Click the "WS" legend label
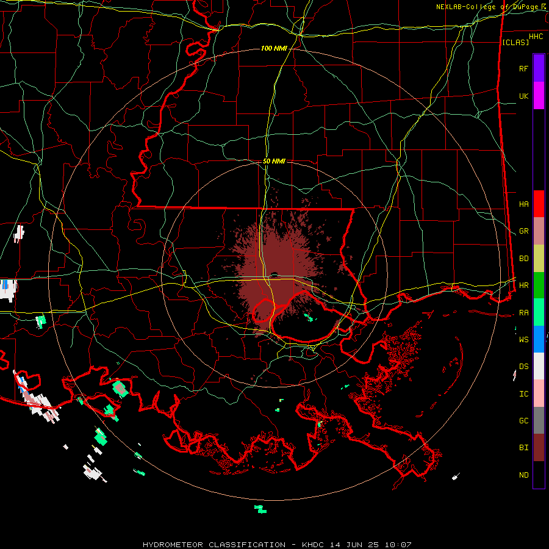Viewport: 549px width, 549px height. click(x=523, y=339)
